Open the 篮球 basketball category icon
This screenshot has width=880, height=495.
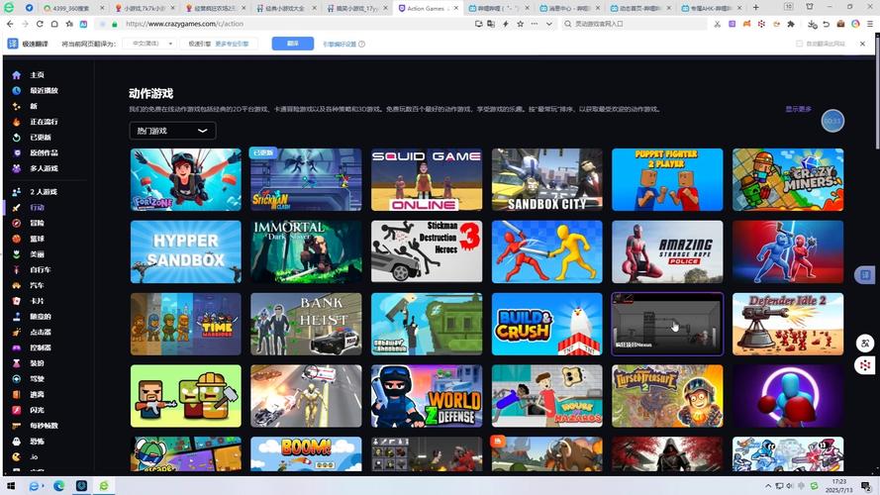click(x=17, y=239)
